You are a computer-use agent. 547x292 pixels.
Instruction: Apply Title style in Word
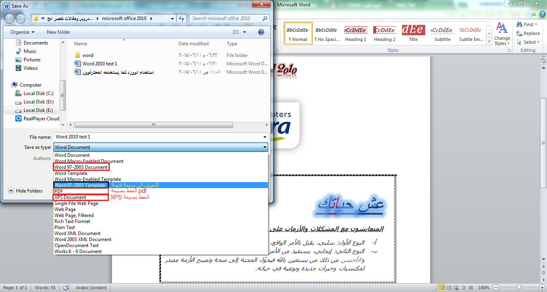tap(413, 33)
